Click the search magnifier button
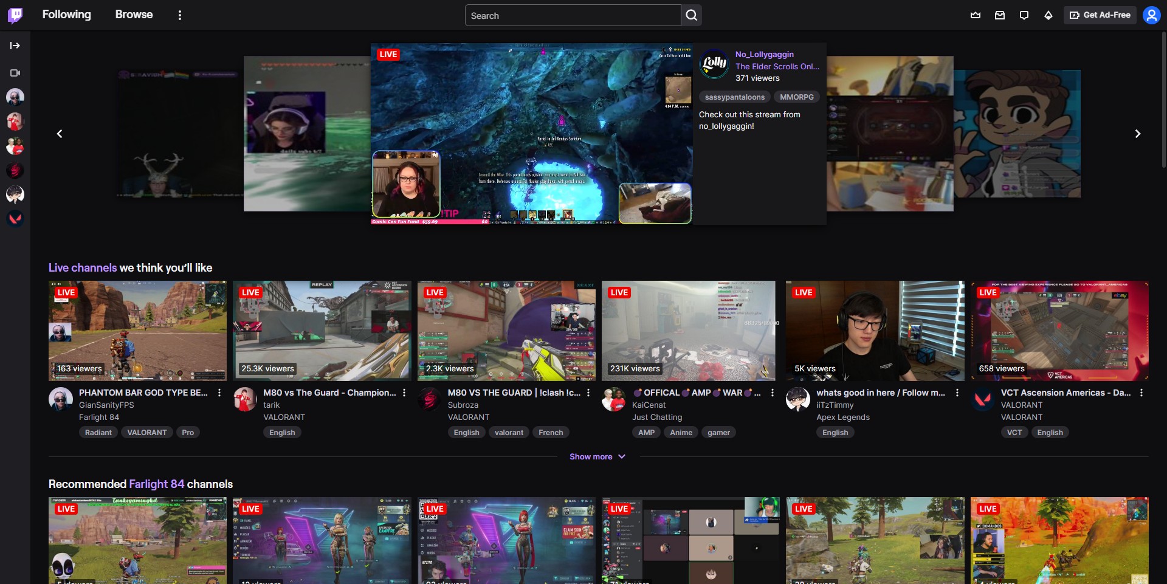The image size is (1167, 584). point(692,15)
